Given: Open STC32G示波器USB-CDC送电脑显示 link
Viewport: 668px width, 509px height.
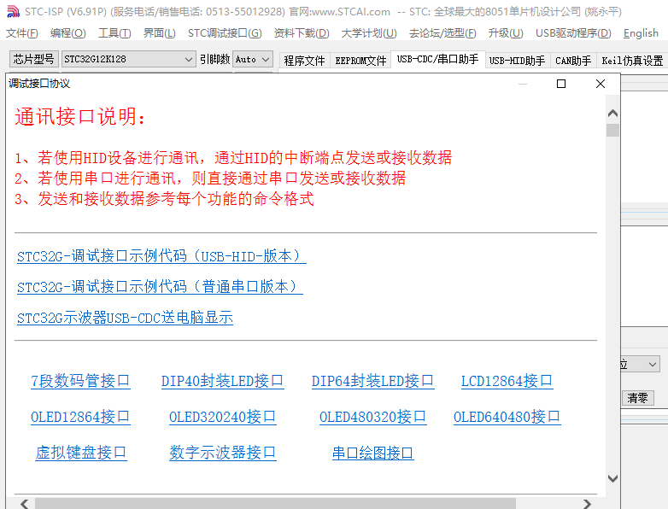Looking at the screenshot, I should pos(125,318).
